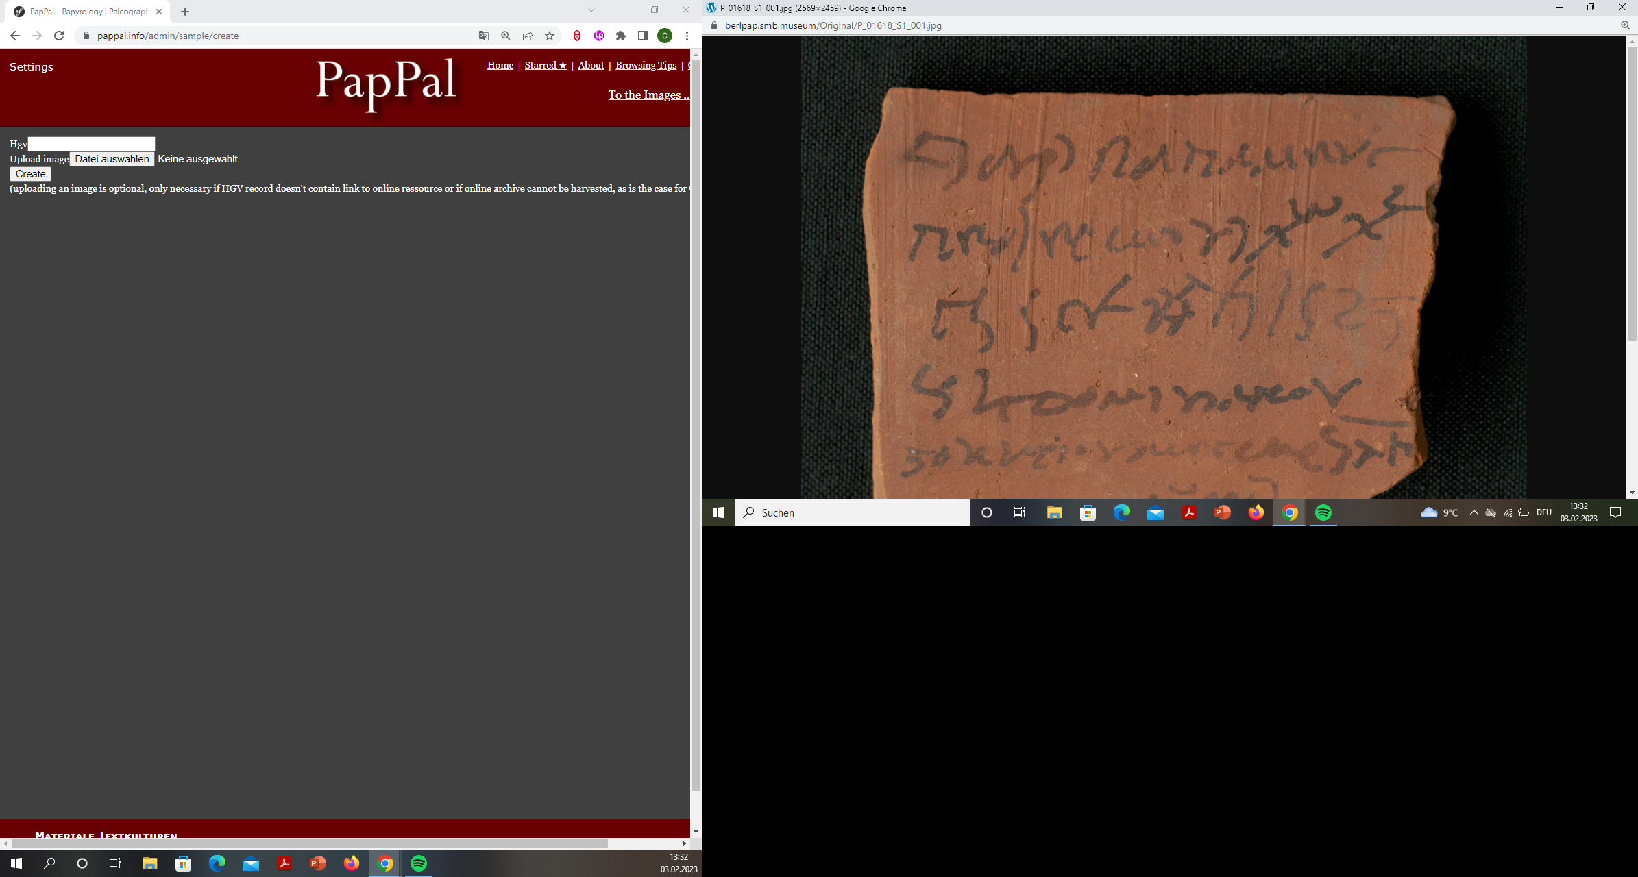Open the About link
This screenshot has height=877, width=1638.
[x=591, y=65]
